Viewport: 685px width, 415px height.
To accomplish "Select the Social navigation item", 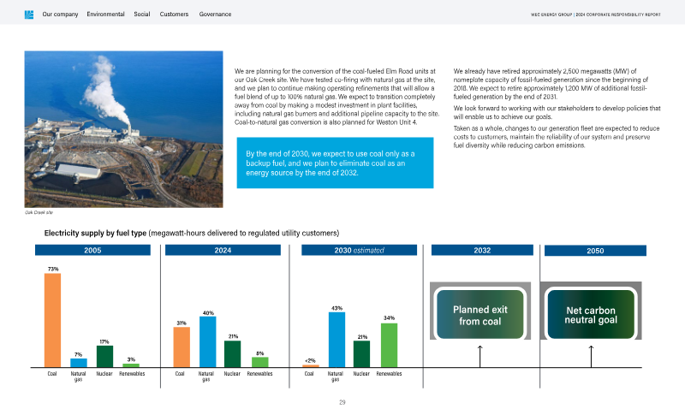I will pos(142,15).
